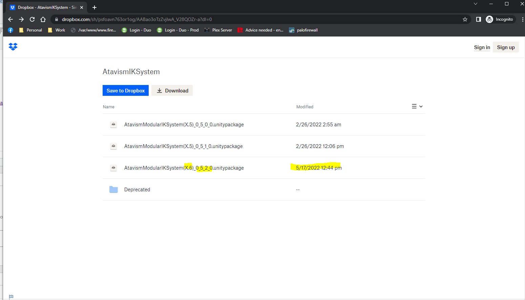Open the 0_5_2_0 unitypackage file
525x300 pixels.
point(184,168)
